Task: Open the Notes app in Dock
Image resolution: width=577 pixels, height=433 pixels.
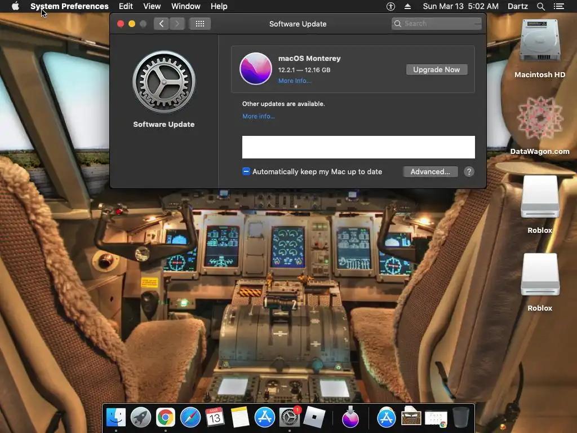Action: click(x=240, y=418)
